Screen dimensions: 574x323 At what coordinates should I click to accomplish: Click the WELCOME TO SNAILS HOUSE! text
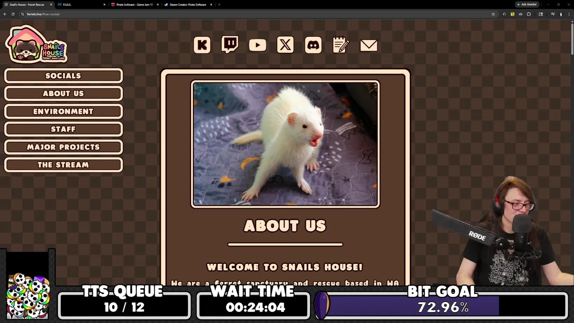(285, 267)
